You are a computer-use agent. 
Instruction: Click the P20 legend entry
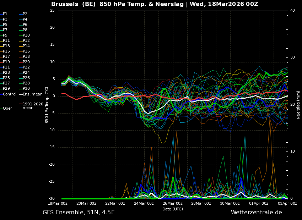pos(26,62)
